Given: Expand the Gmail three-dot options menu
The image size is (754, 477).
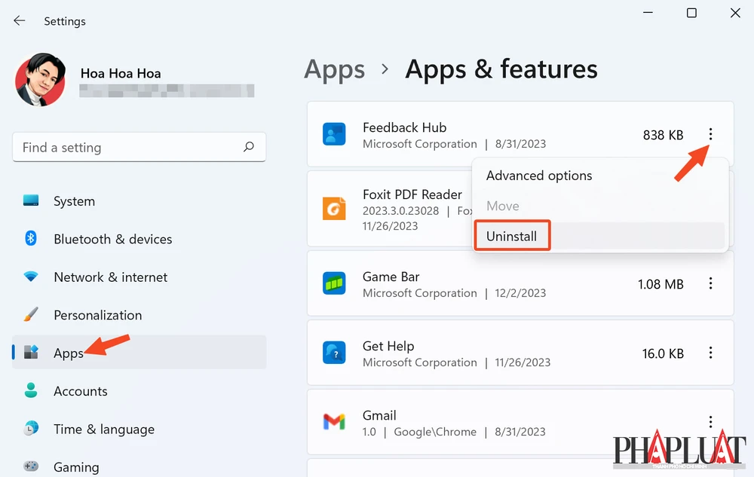Looking at the screenshot, I should pyautogui.click(x=710, y=422).
